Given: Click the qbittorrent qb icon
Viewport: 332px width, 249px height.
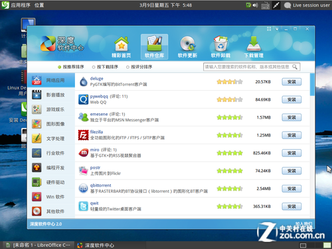Looking at the screenshot, I should [84, 189].
